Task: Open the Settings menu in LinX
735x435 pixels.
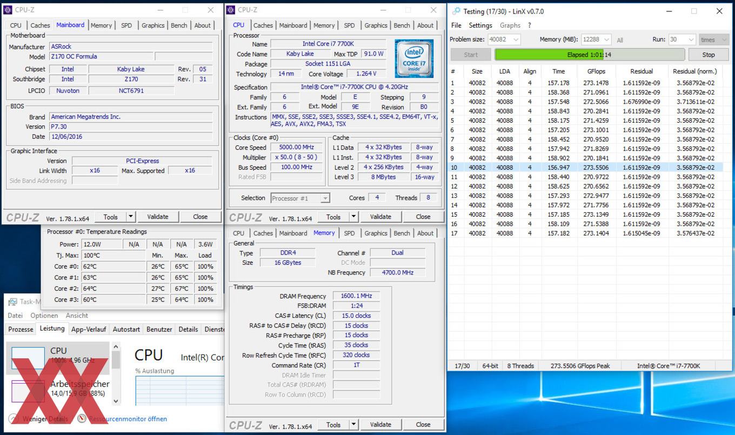Action: pos(480,25)
